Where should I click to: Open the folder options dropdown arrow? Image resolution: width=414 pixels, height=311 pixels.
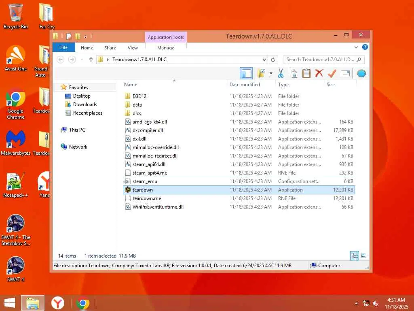(271, 73)
